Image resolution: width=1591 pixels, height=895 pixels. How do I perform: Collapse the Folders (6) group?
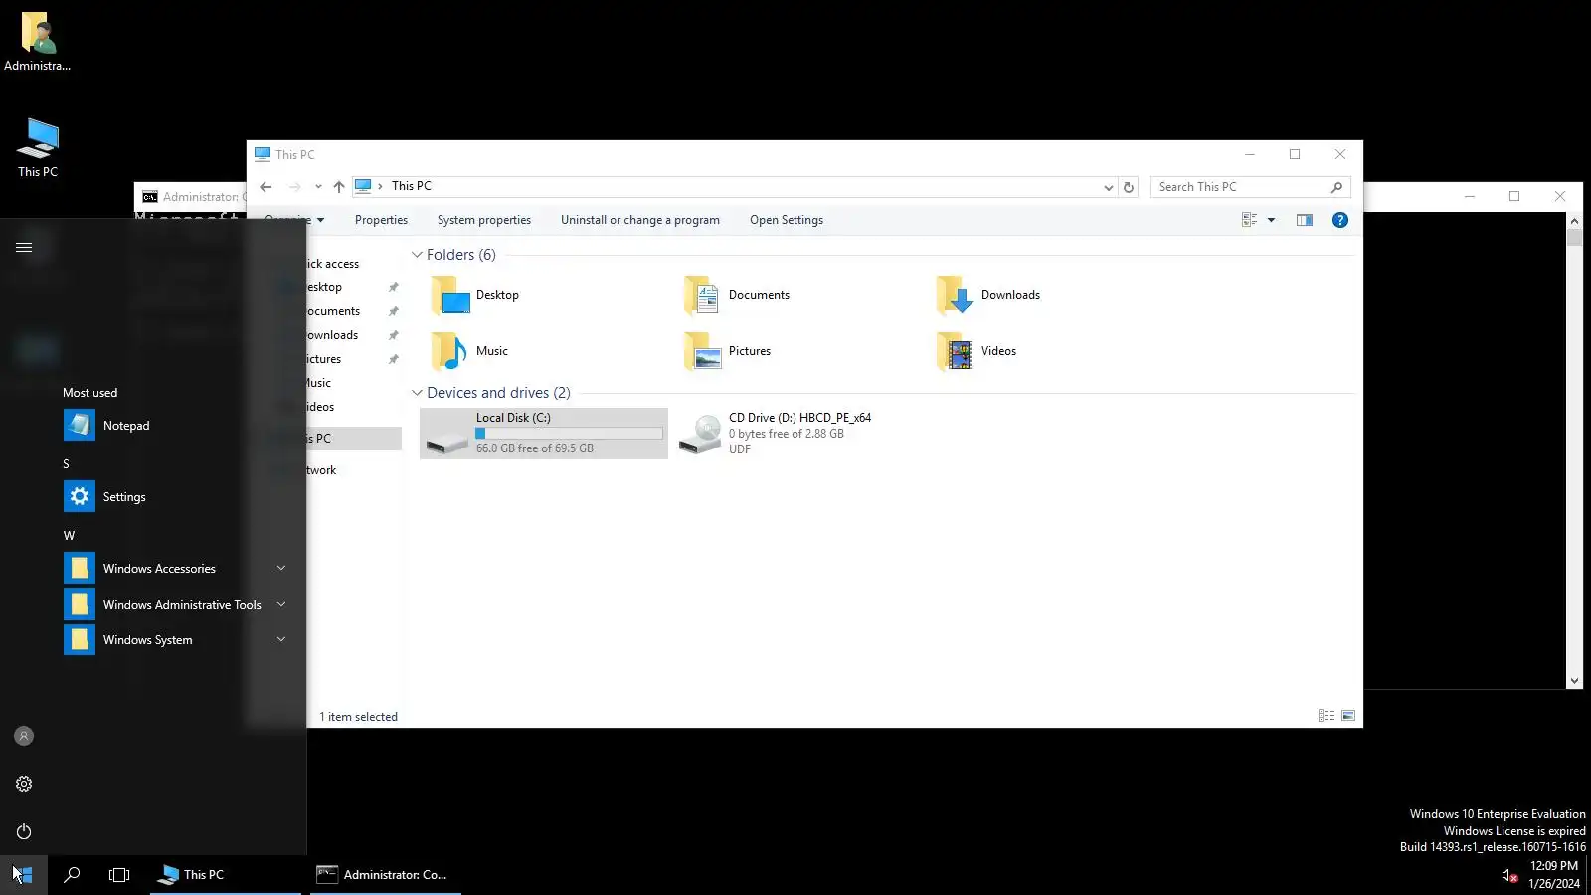pos(417,255)
